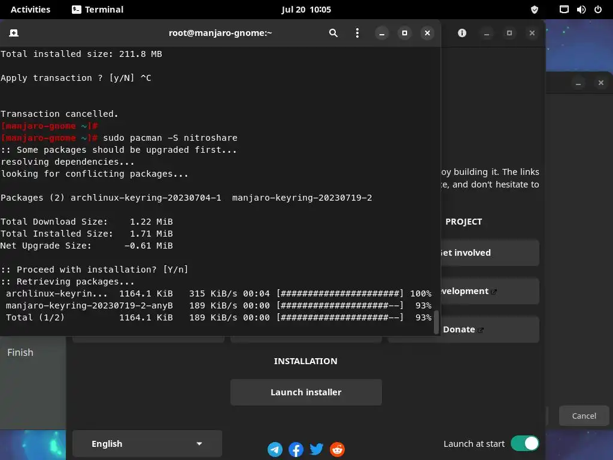Click the 'resolving dependencies...' line
Screen dimensions: 613x460
(x=67, y=162)
